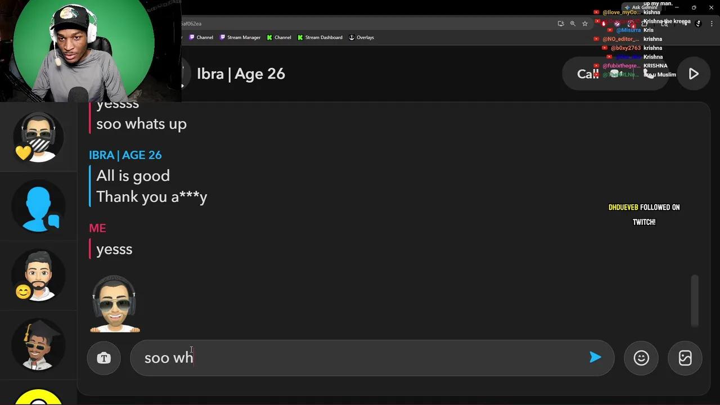Screen dimensions: 720x405
Task: Send the typed chat message
Action: click(x=595, y=357)
